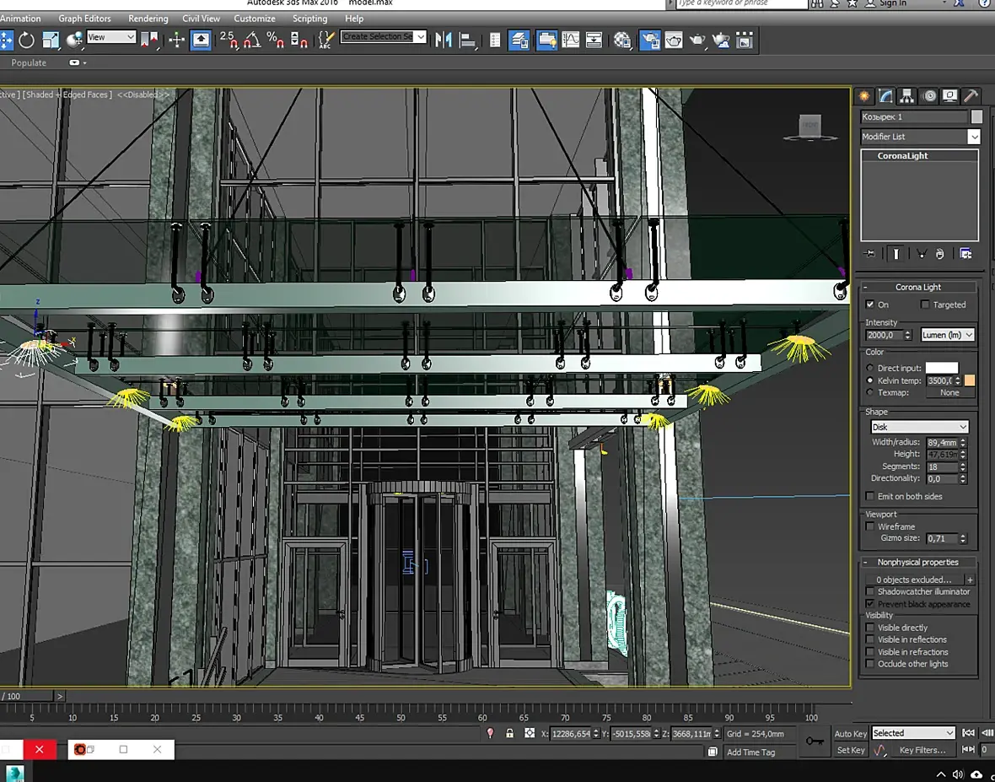995x782 pixels.
Task: Click the Auto Key button
Action: [850, 733]
